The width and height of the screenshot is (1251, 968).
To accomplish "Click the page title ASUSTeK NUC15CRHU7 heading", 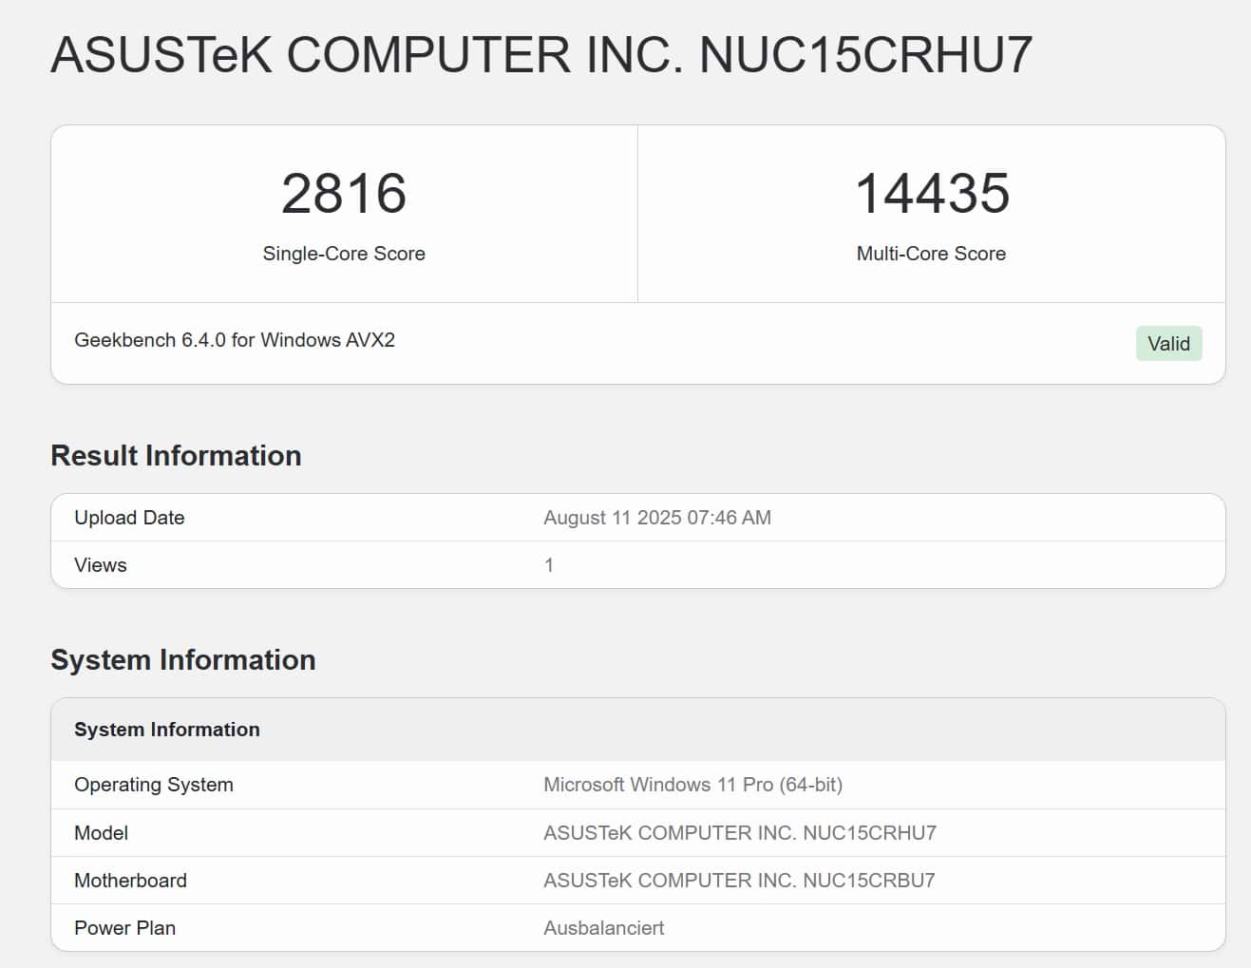I will click(x=541, y=54).
